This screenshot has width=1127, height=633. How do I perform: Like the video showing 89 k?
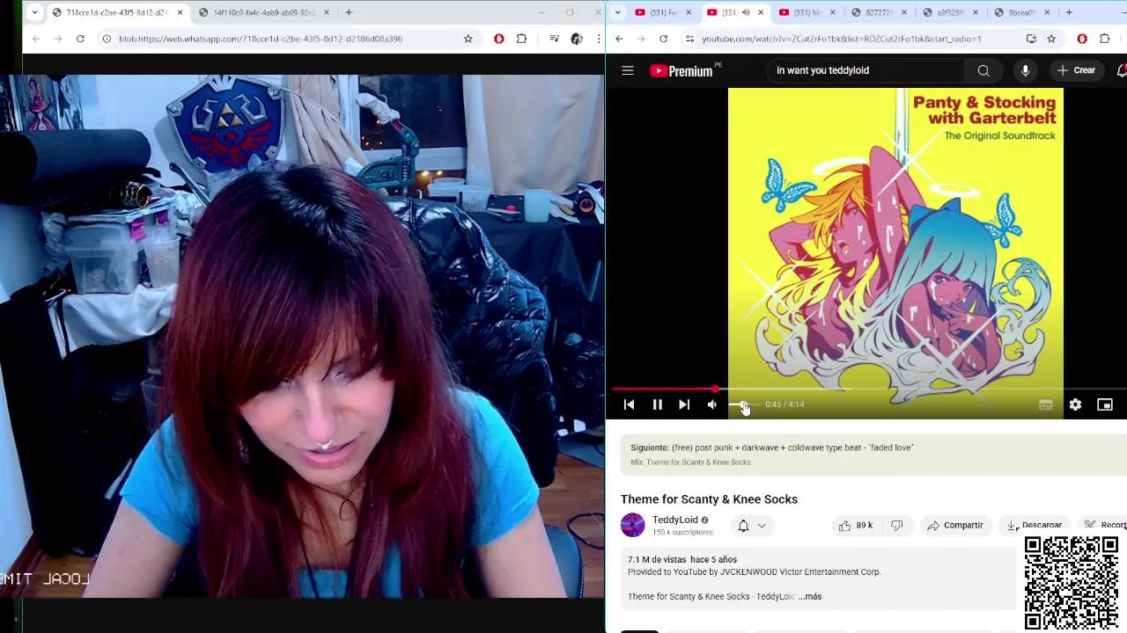point(855,525)
